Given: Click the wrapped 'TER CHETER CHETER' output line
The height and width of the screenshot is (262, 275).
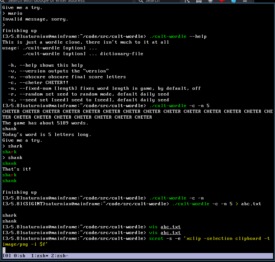Looking at the screenshot, I should [77, 117].
